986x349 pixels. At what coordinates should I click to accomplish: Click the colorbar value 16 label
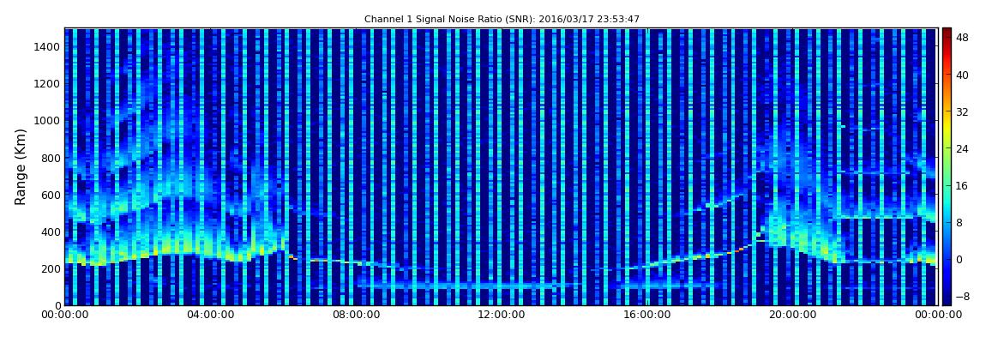tap(961, 186)
